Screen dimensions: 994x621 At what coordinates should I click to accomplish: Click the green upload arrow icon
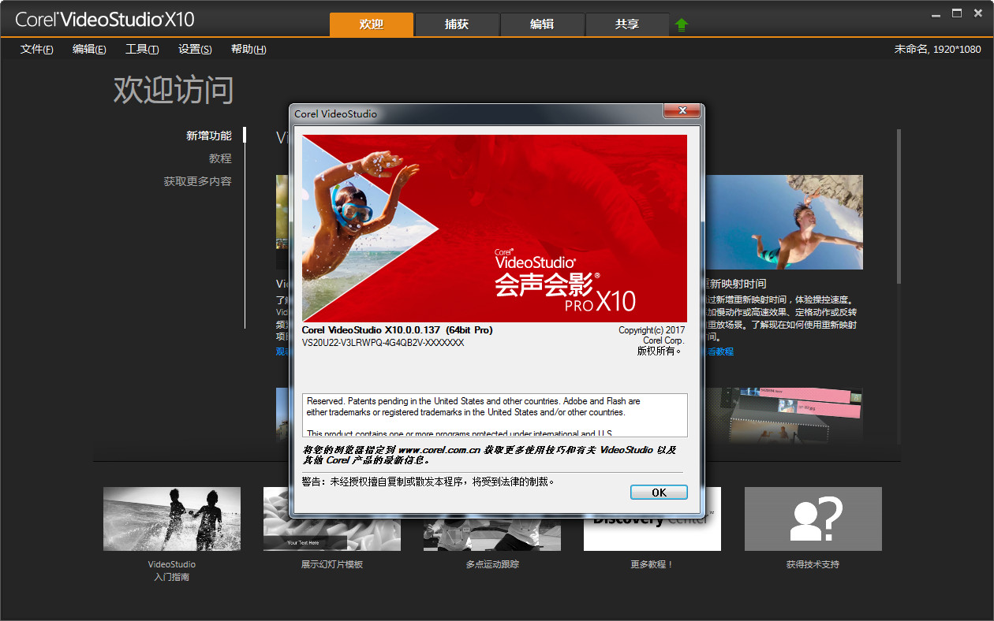[x=682, y=24]
